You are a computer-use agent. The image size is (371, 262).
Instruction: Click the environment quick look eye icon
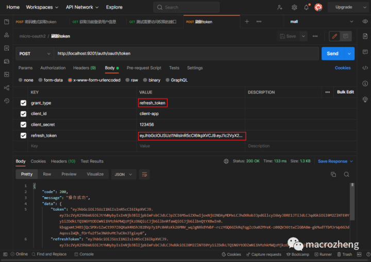click(x=365, y=22)
